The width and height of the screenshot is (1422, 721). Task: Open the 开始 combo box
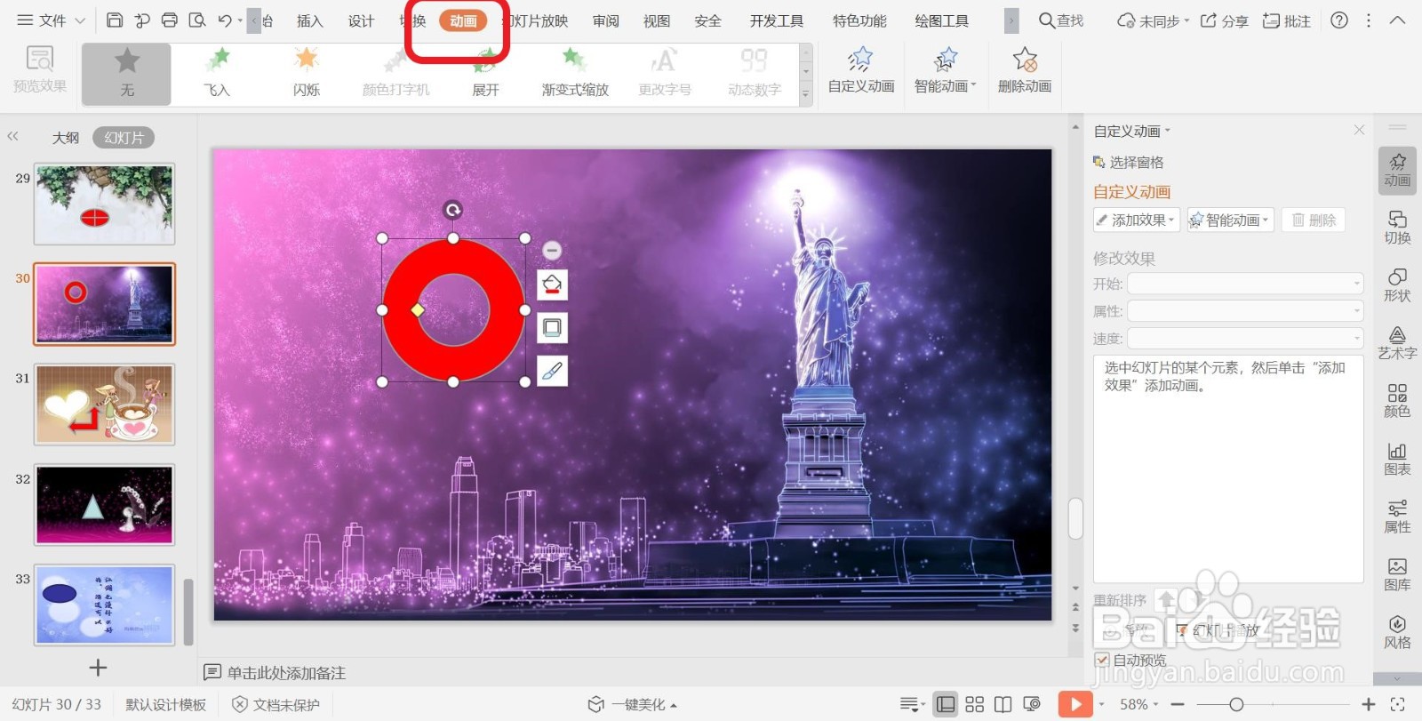point(1245,284)
